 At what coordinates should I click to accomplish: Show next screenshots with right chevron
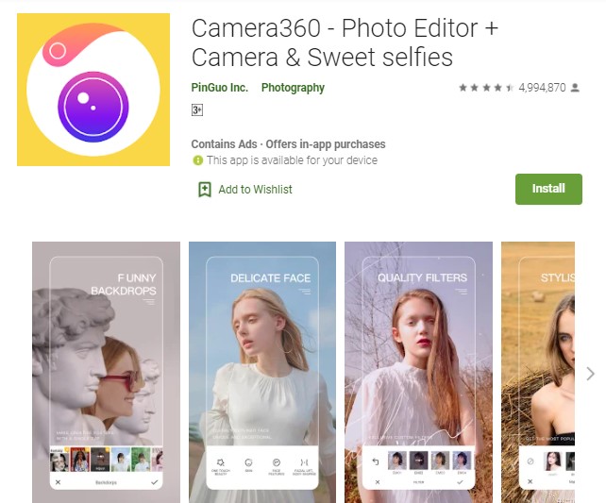tap(590, 374)
